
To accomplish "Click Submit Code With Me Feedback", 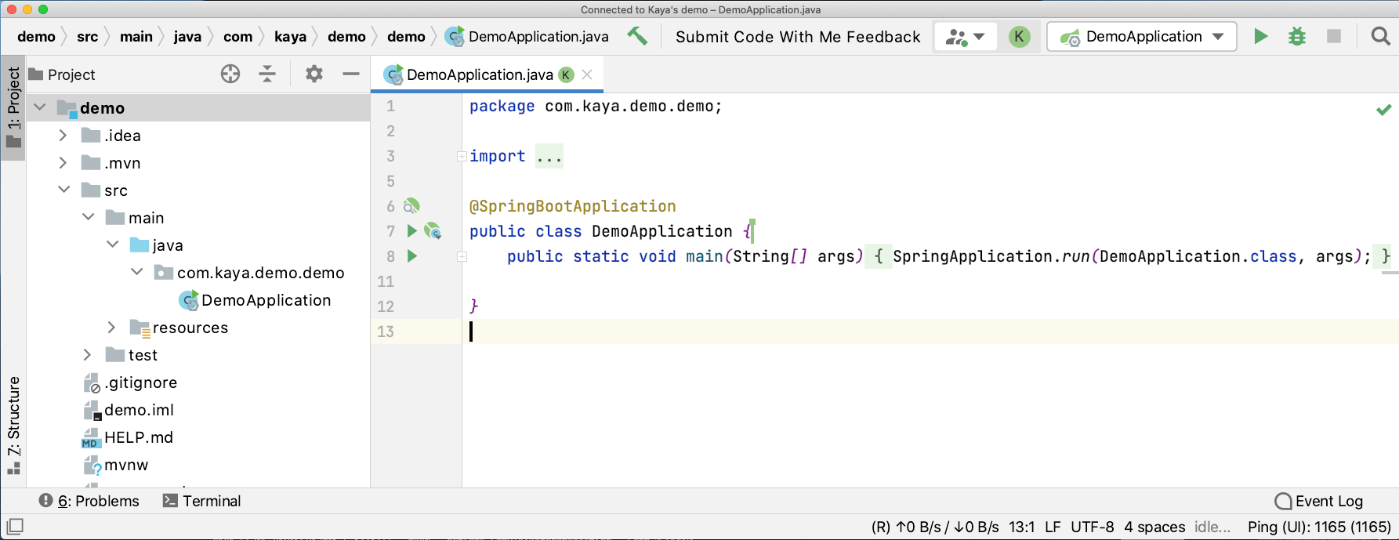I will [x=797, y=37].
